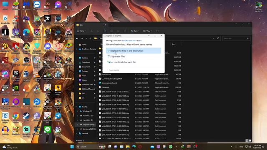Click the Share icon in Explorer toolbar
The height and width of the screenshot is (150, 267).
point(118,31)
